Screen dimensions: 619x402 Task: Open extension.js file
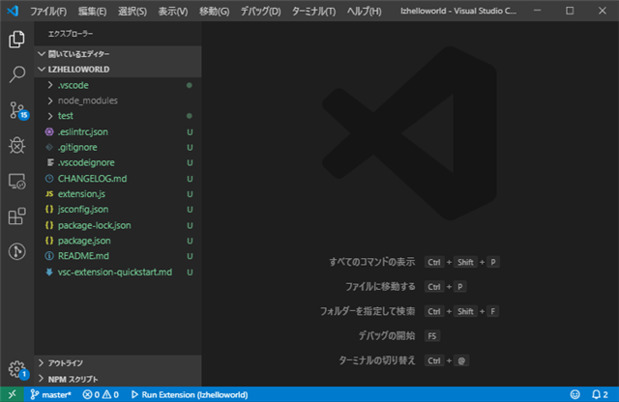point(118,193)
